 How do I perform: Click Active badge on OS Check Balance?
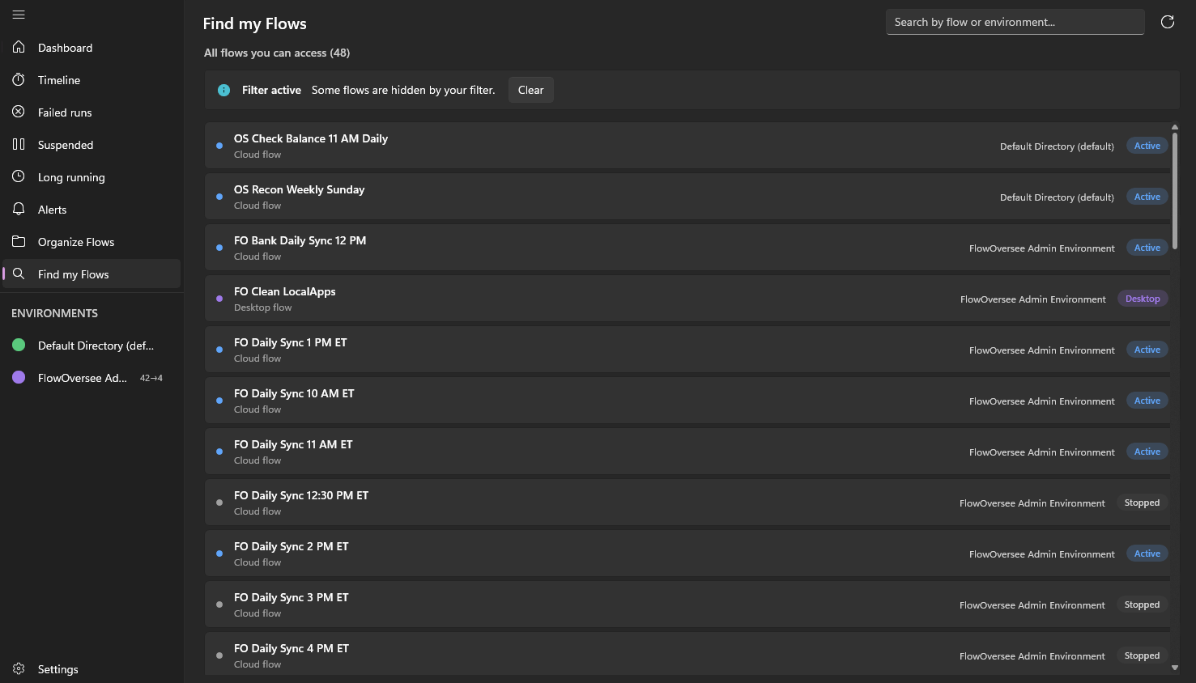1147,146
